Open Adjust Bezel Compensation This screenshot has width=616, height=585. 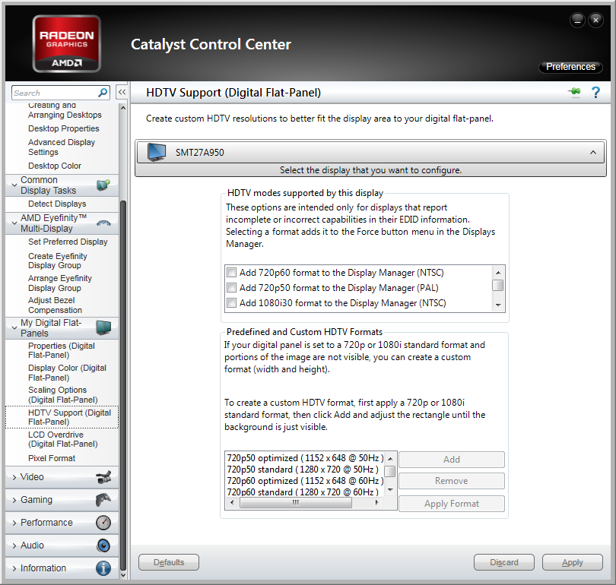[55, 305]
